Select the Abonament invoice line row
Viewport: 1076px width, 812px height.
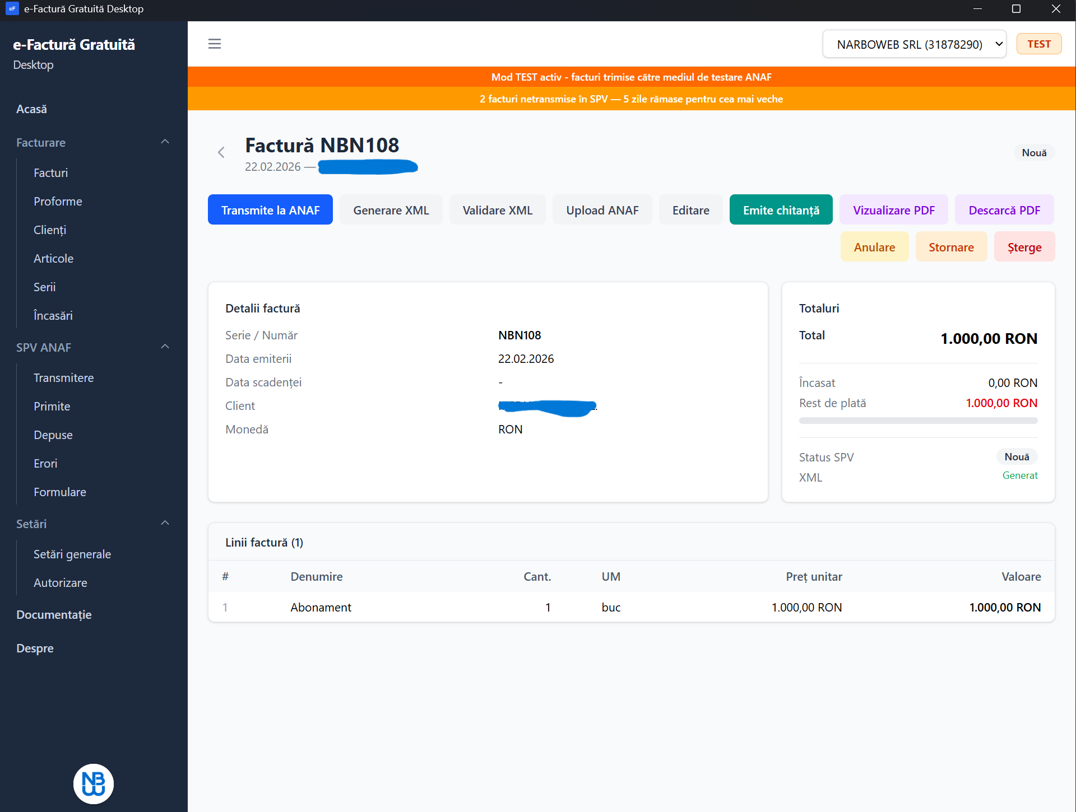coord(631,607)
